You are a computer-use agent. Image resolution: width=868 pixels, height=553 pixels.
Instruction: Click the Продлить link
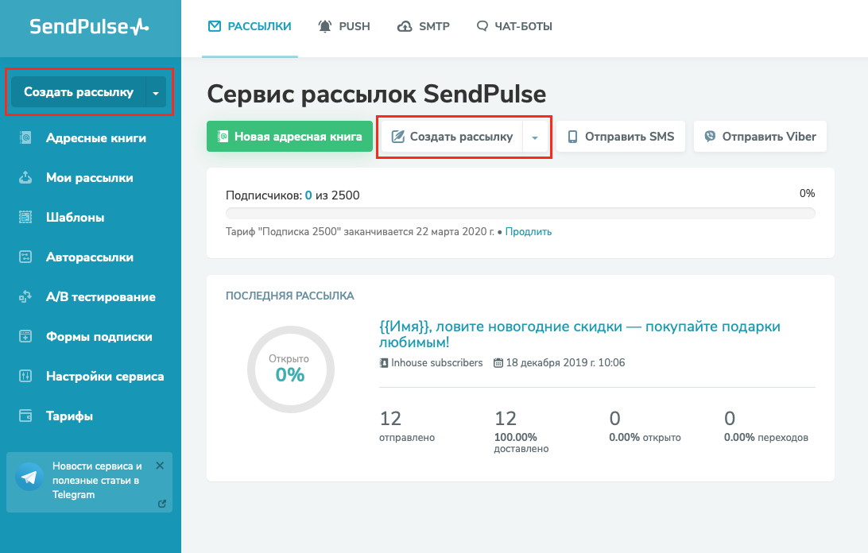point(529,231)
